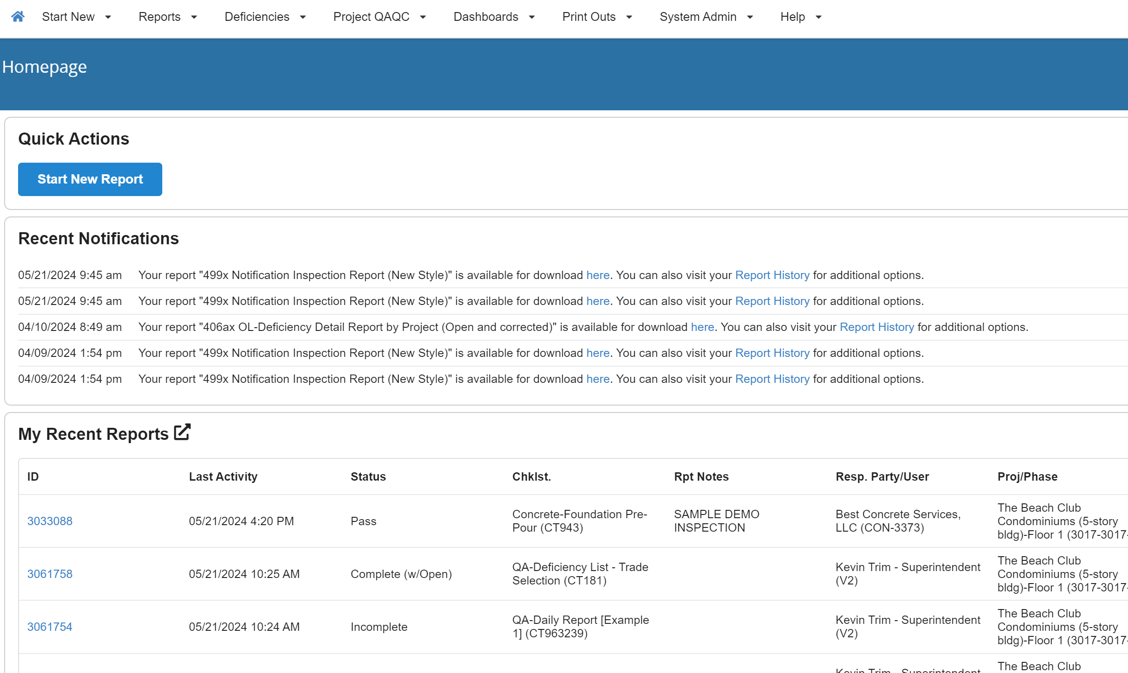Click '05/21/2024 4:20 PM' activity cell

[x=241, y=521]
